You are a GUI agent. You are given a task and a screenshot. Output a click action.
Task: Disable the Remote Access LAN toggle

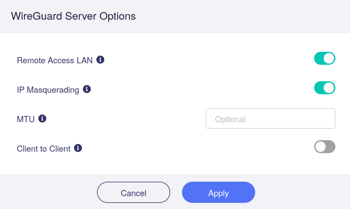coord(325,58)
